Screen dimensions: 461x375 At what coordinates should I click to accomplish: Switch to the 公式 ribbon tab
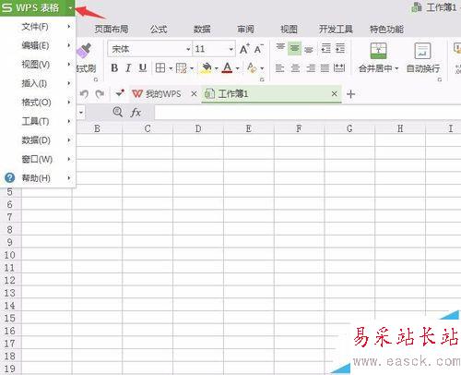click(159, 30)
